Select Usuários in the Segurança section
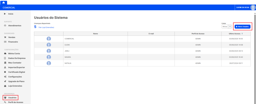The height and width of the screenshot is (104, 256). point(12,98)
